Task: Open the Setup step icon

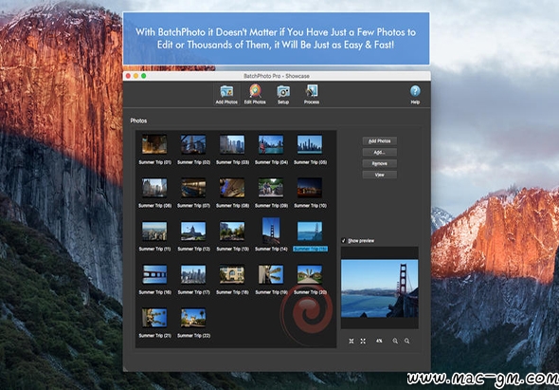Action: 283,95
